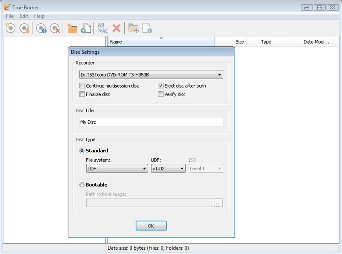Image resolution: width=342 pixels, height=254 pixels.
Task: Click the Folder up toolbar icon
Action: click(x=133, y=28)
